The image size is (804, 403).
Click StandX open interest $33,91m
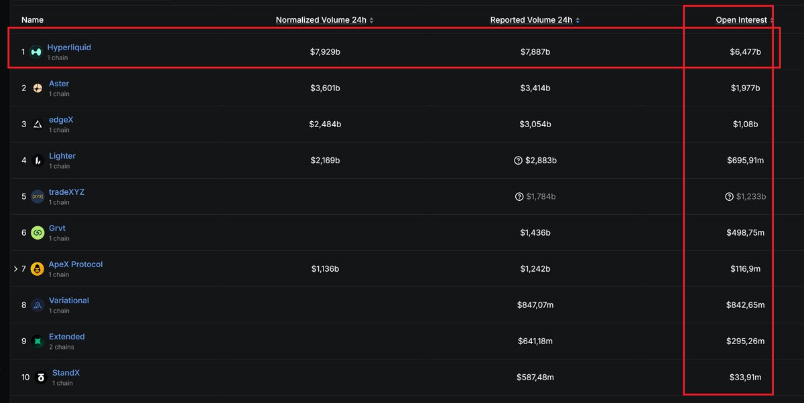coord(746,377)
